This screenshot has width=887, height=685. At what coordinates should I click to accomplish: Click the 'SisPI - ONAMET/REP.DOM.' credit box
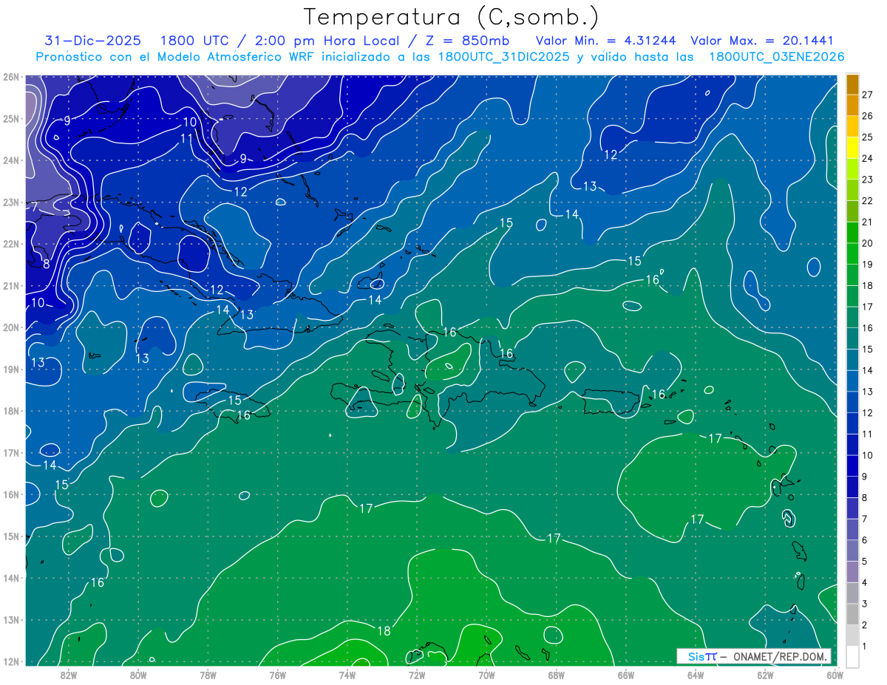(754, 656)
